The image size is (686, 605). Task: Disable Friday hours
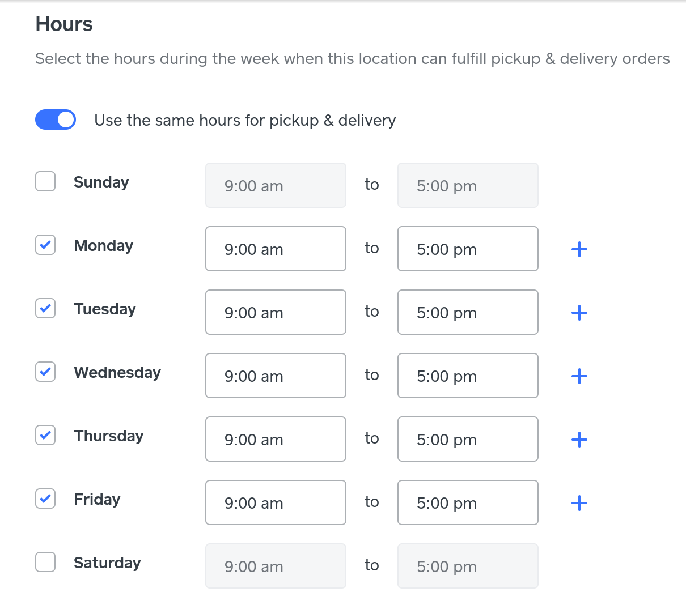[45, 499]
